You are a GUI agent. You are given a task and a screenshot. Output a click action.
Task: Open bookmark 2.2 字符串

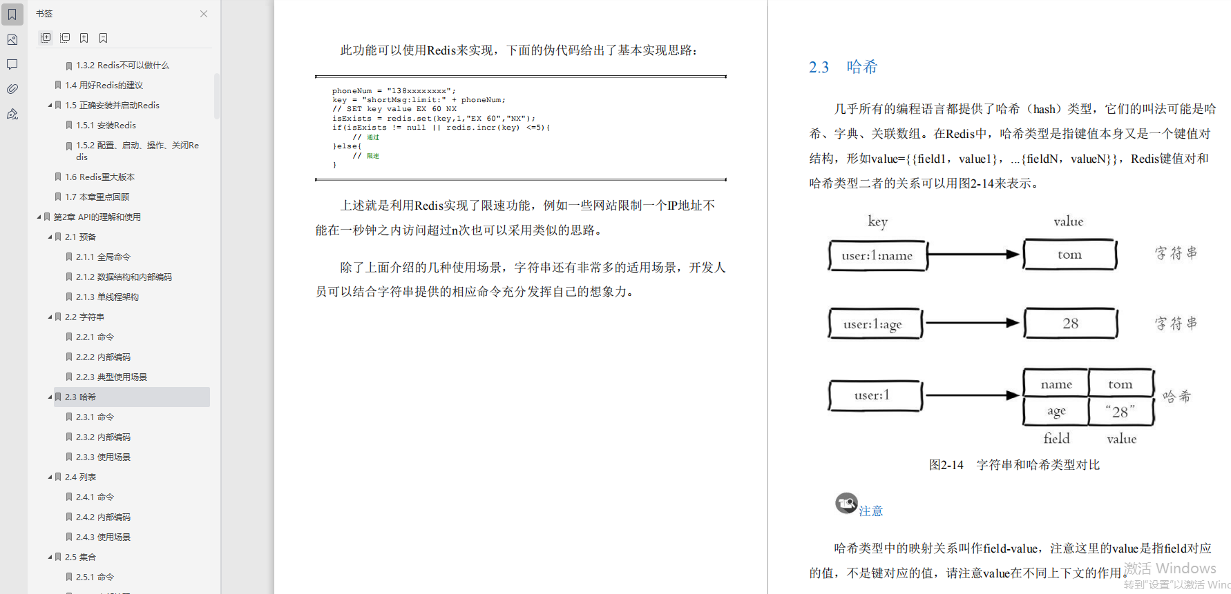click(x=84, y=317)
